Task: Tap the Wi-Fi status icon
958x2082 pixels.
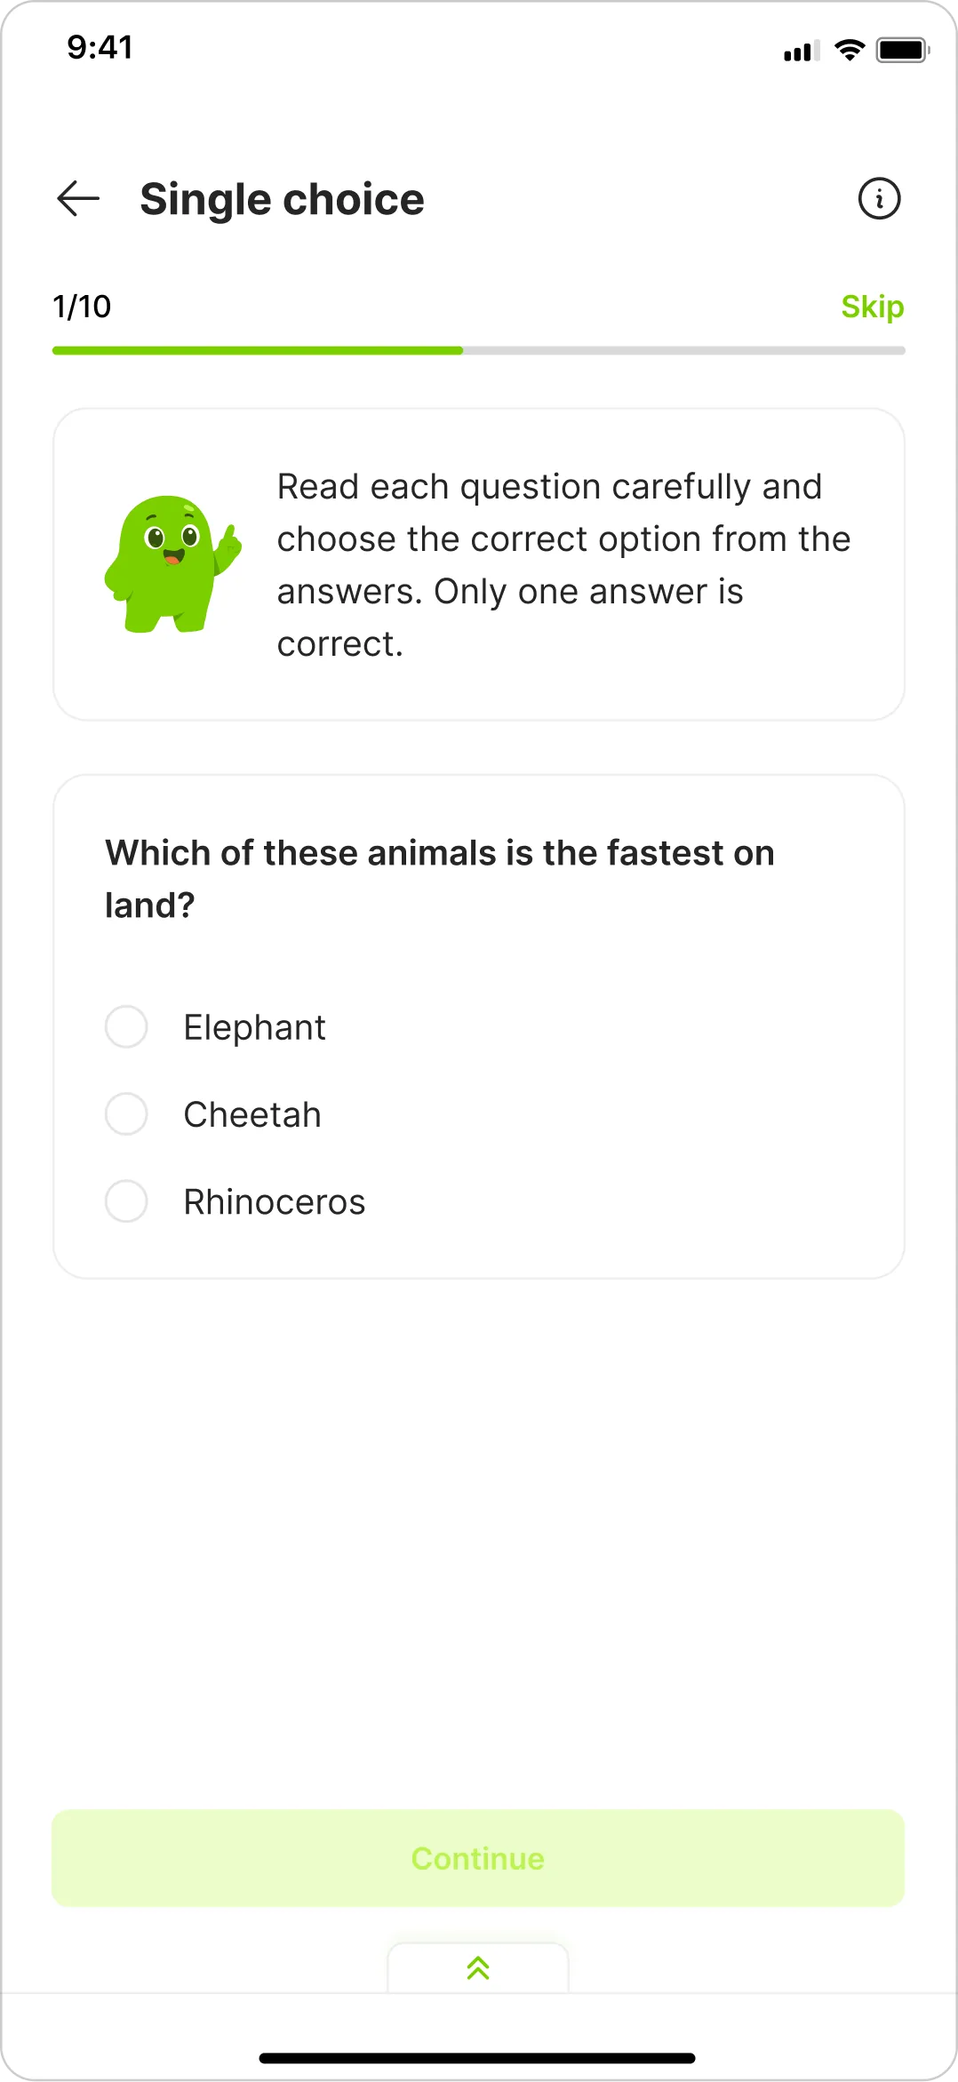Action: click(x=850, y=51)
